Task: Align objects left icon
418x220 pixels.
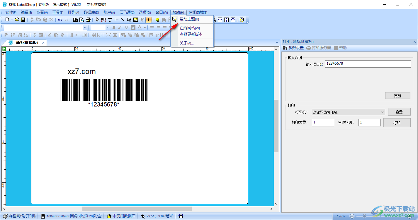Action: (x=6, y=35)
